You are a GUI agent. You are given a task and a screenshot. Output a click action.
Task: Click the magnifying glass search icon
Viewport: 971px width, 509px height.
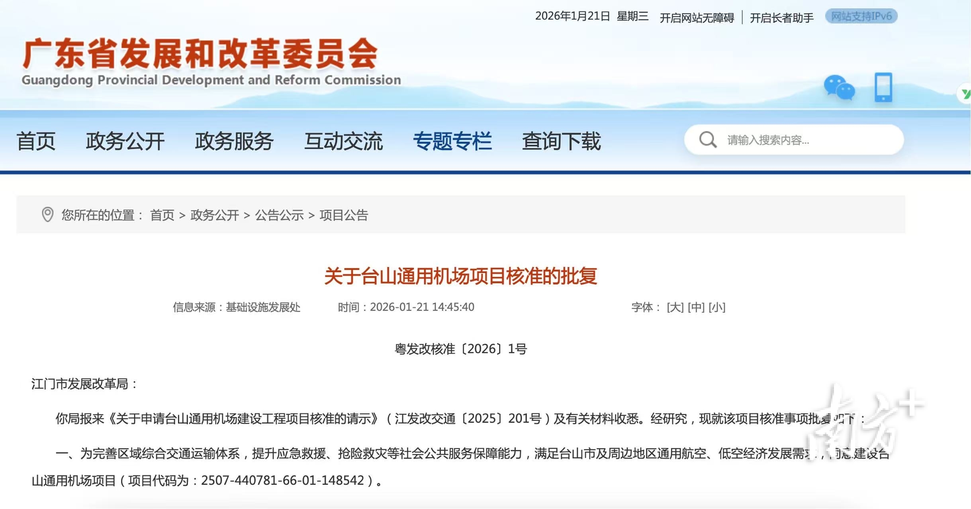pyautogui.click(x=707, y=140)
